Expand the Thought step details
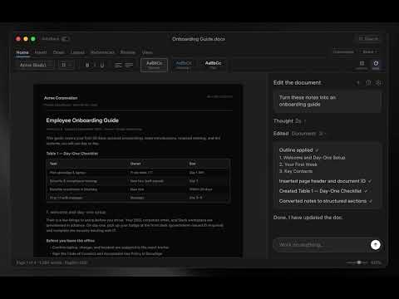The height and width of the screenshot is (299, 399). (x=289, y=121)
